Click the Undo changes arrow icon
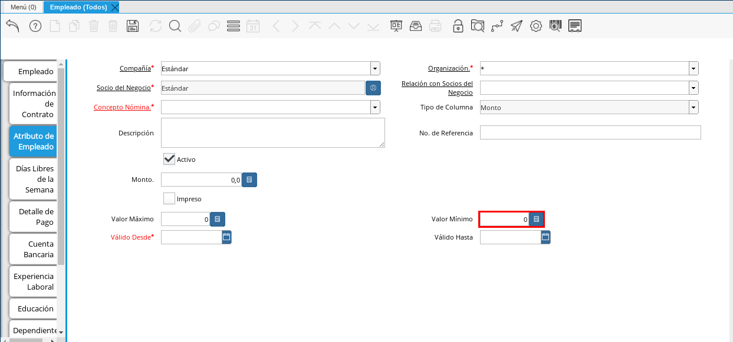The image size is (733, 342). tap(12, 26)
